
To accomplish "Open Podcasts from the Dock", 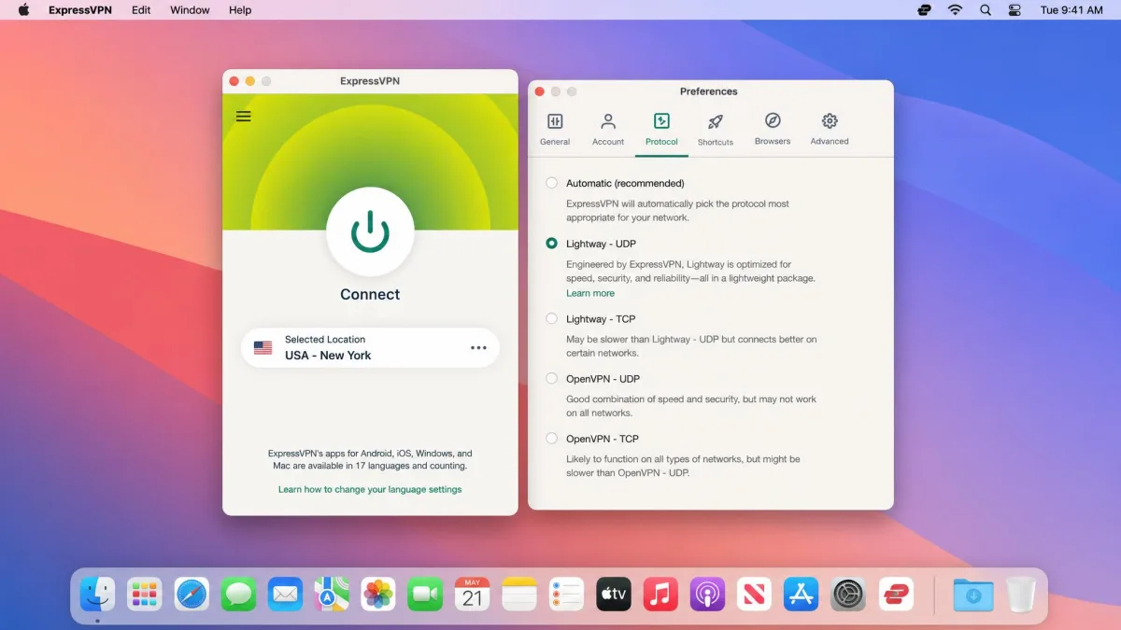I will tap(707, 595).
